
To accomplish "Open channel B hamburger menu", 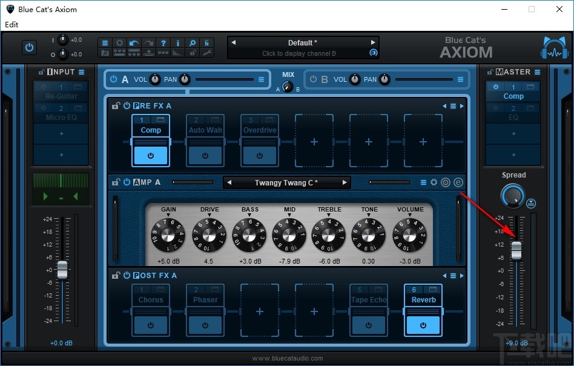I will [461, 79].
